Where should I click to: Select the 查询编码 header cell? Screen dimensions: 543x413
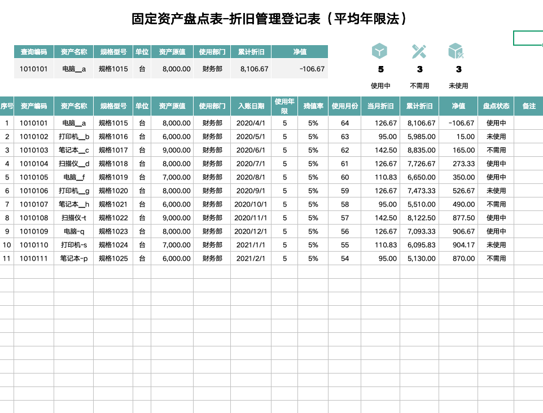point(34,52)
